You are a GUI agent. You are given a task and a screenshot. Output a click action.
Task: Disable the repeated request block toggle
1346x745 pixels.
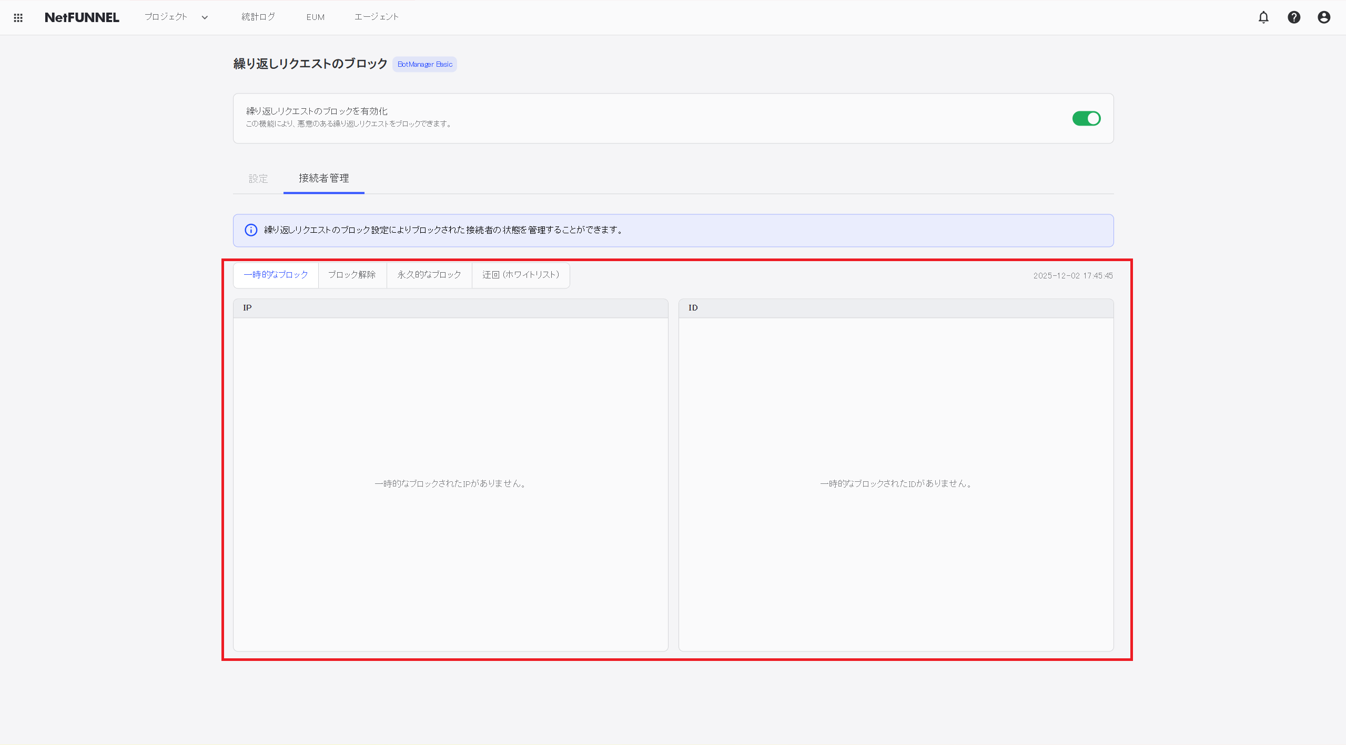[1086, 119]
